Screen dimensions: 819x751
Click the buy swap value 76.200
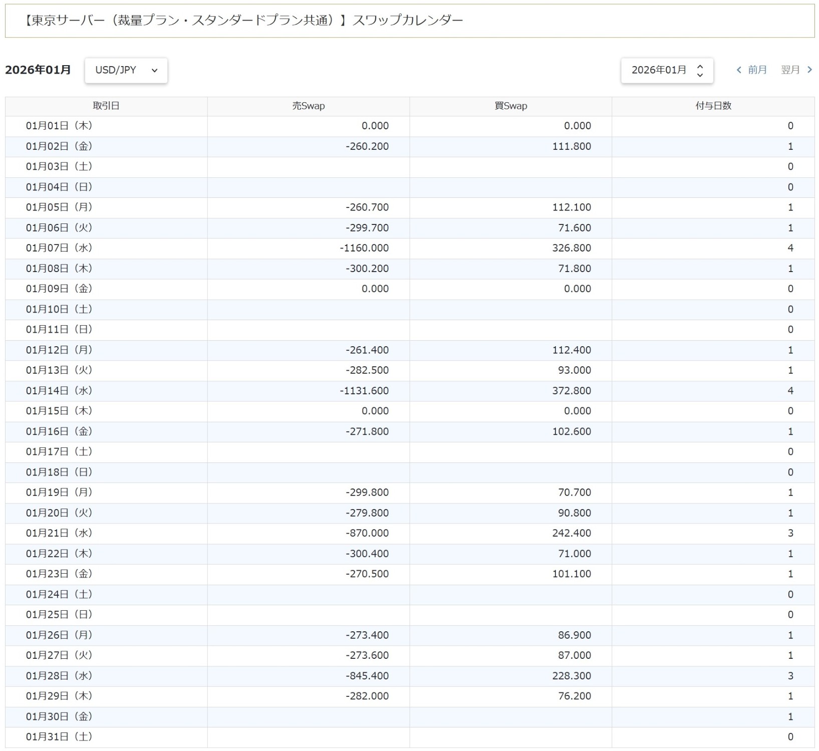coord(575,696)
